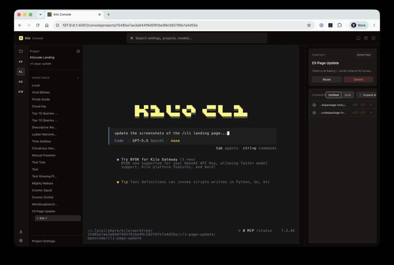
Task: Switch to the KP project badge
Action: [x=21, y=62]
